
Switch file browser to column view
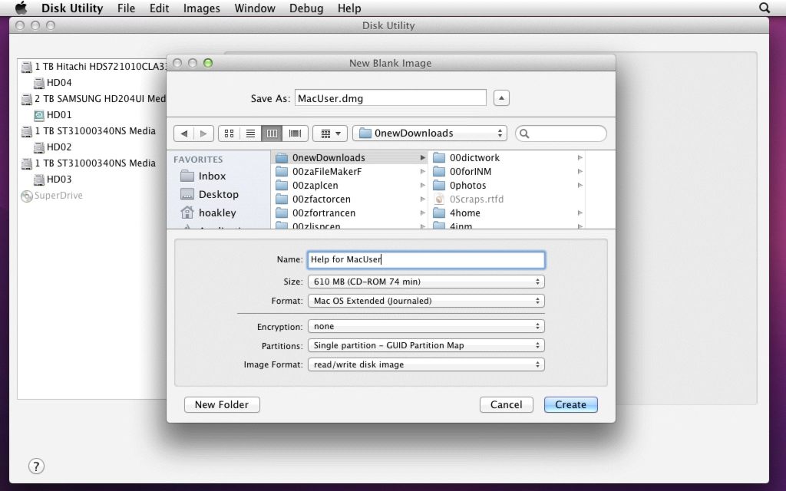272,133
